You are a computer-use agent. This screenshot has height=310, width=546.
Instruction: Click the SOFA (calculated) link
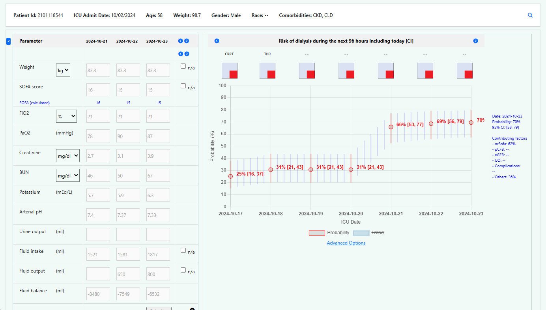tap(34, 103)
